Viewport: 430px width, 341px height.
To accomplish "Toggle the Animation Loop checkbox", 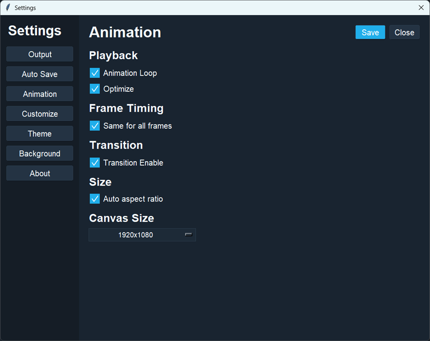I will pos(95,73).
